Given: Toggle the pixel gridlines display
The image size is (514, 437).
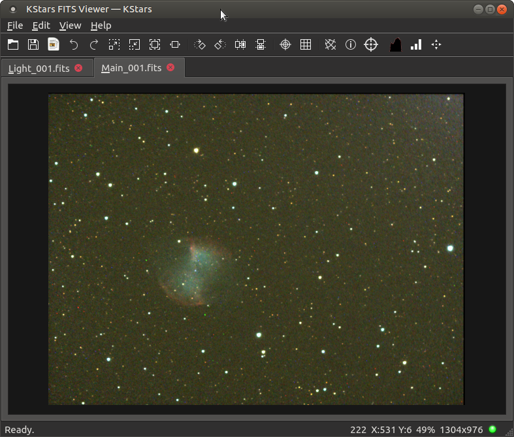Looking at the screenshot, I should click(x=306, y=44).
